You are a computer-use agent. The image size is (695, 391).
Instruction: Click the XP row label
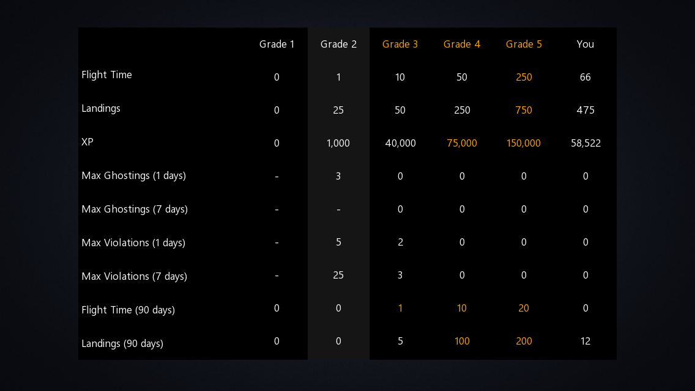87,142
